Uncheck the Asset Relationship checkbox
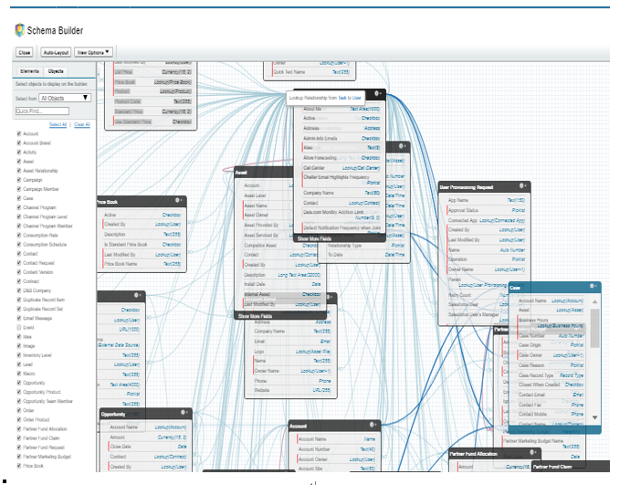Image resolution: width=630 pixels, height=485 pixels. click(x=19, y=171)
